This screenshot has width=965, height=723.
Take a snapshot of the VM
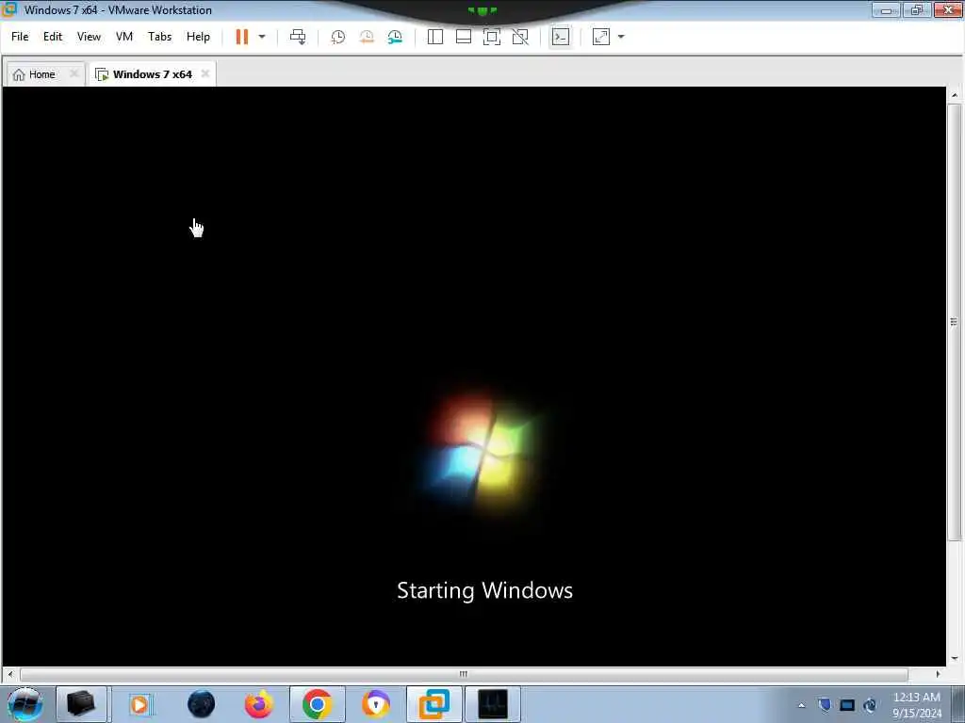coord(338,37)
